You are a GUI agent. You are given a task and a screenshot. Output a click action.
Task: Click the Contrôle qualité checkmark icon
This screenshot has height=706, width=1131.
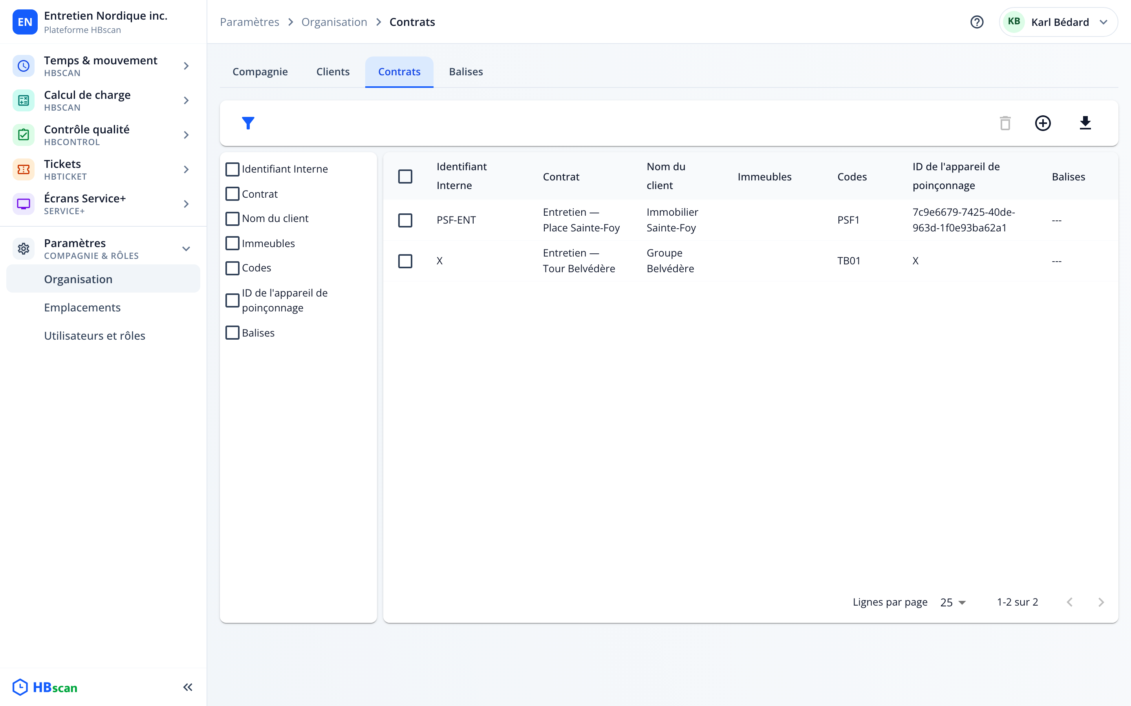tap(24, 135)
